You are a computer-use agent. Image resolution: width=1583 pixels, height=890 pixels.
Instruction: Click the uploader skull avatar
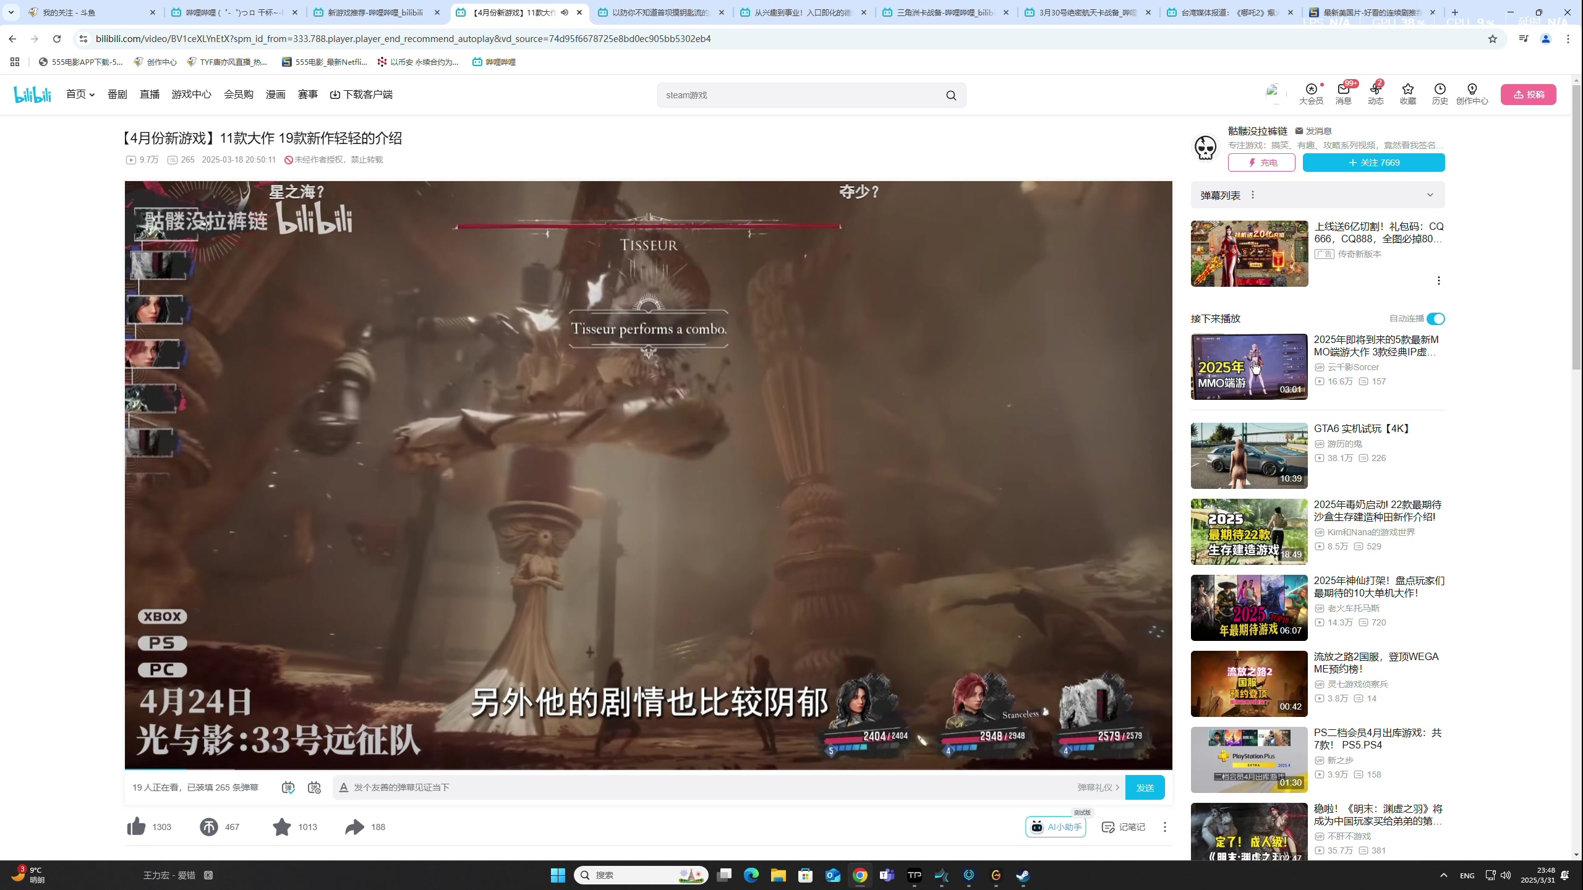(1205, 148)
